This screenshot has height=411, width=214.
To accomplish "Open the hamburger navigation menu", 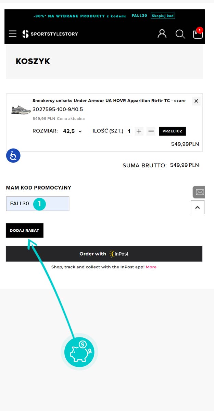I will click(13, 34).
